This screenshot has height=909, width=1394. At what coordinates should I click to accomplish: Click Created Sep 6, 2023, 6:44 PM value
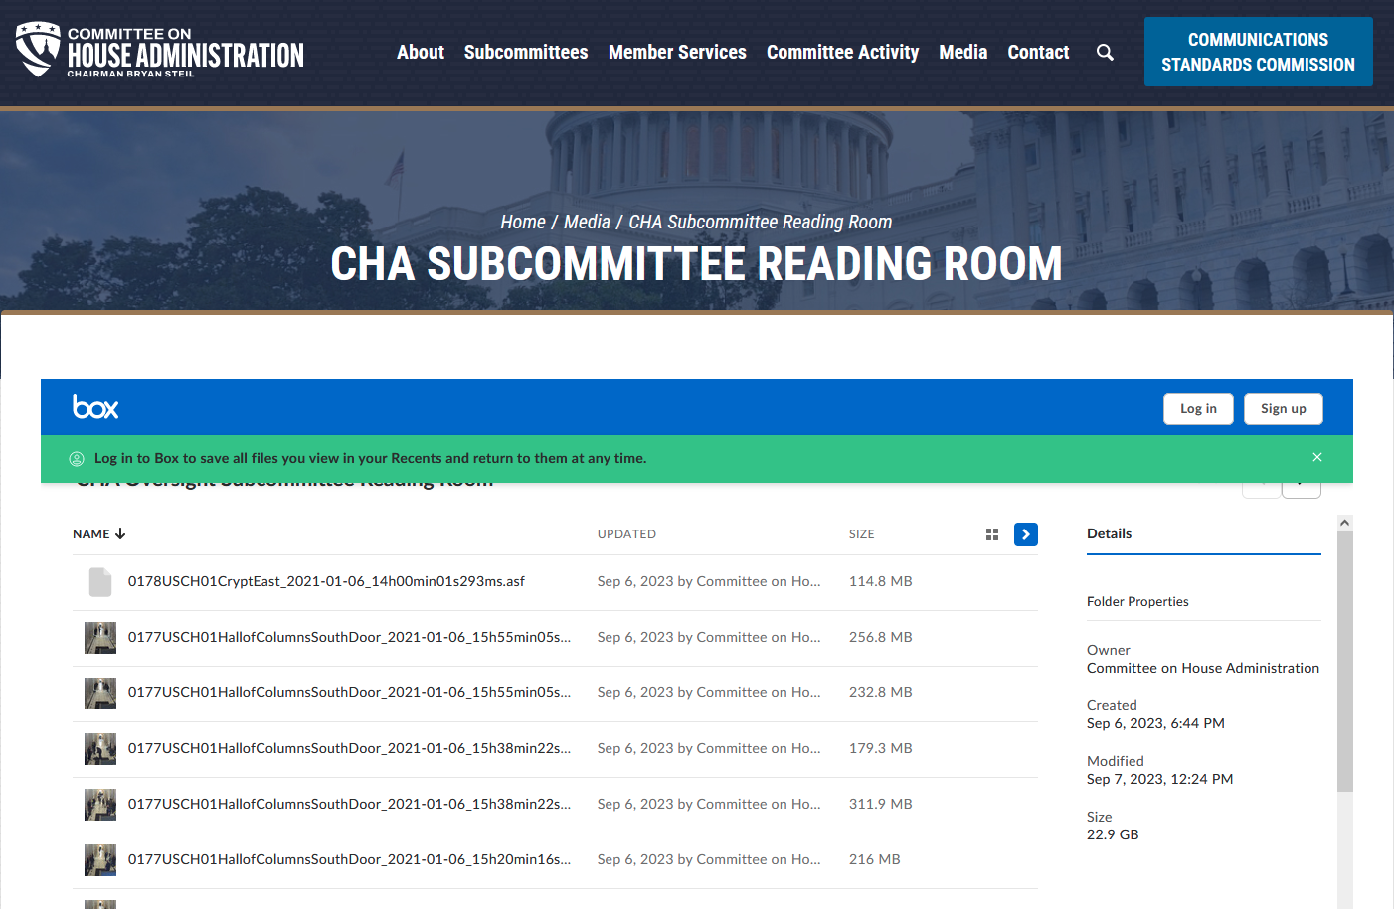pos(1155,723)
